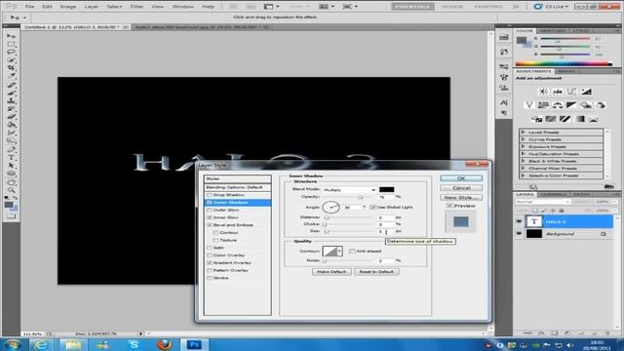624x351 pixels.
Task: Add a Brightness/Contrast adjustment
Action: tap(543, 92)
